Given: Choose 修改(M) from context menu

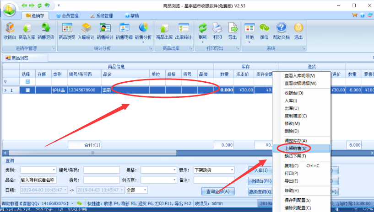Looking at the screenshot, I should point(302,123).
